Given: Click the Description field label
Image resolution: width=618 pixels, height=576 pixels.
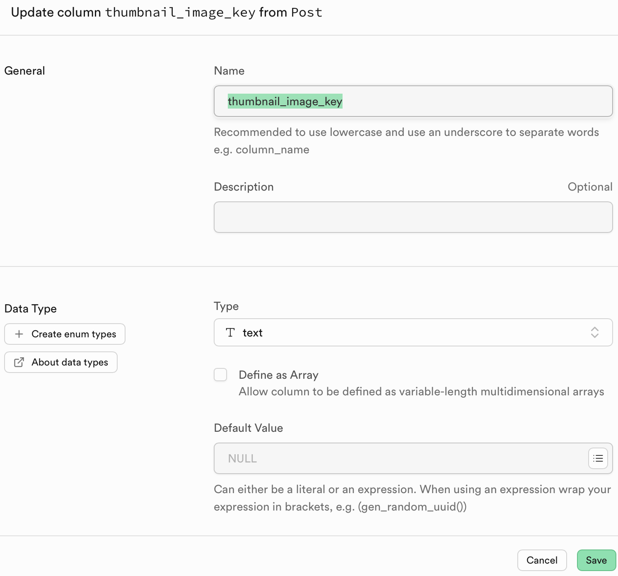Looking at the screenshot, I should tap(244, 187).
